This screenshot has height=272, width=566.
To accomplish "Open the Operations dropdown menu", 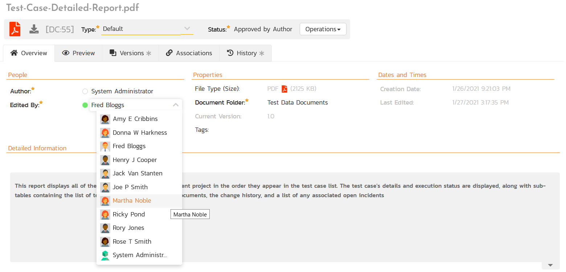I will click(323, 29).
